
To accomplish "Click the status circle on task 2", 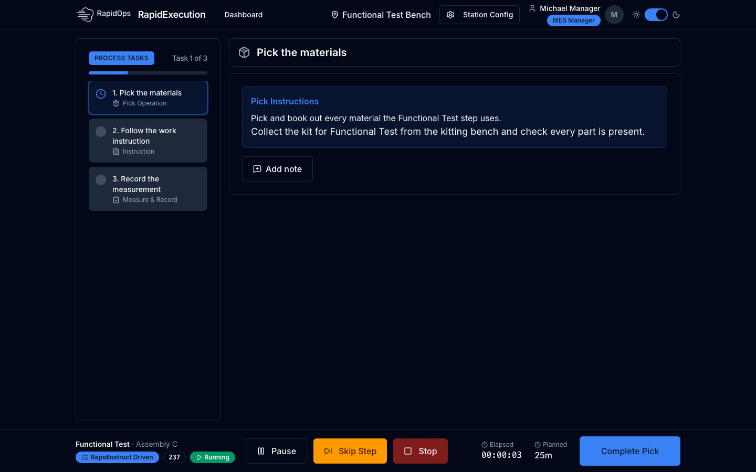I will [x=101, y=132].
